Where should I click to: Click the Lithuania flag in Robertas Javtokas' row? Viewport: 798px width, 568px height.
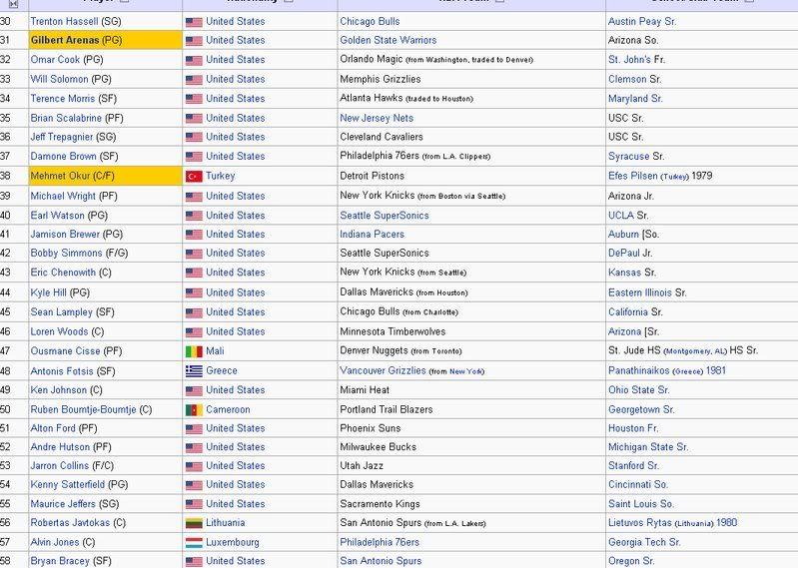(x=194, y=523)
